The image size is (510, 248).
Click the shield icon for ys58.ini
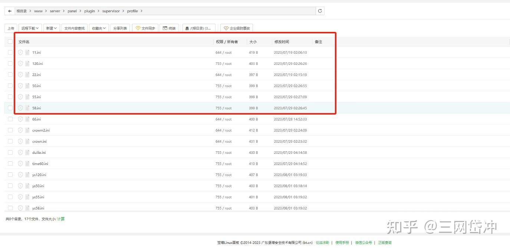(20, 208)
